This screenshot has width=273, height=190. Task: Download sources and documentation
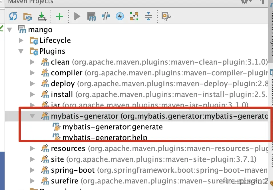pyautogui.click(x=42, y=16)
